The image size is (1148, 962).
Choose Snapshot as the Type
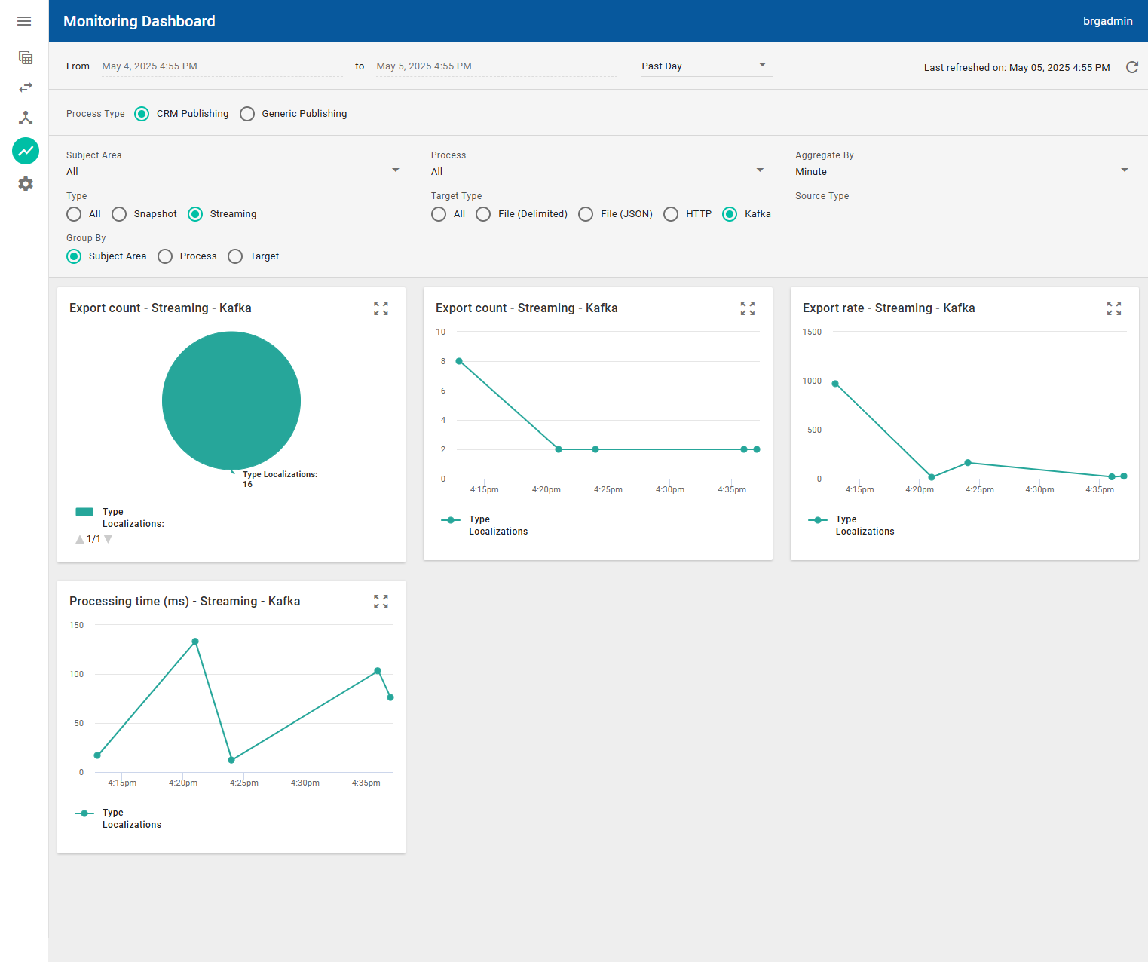click(118, 214)
